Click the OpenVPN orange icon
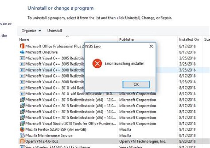This screenshot has height=148, width=210. point(22,141)
